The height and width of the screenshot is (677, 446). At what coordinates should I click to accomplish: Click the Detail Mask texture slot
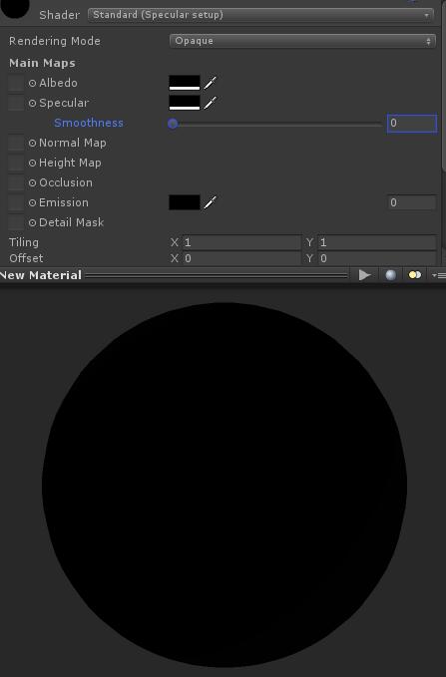pos(16,222)
